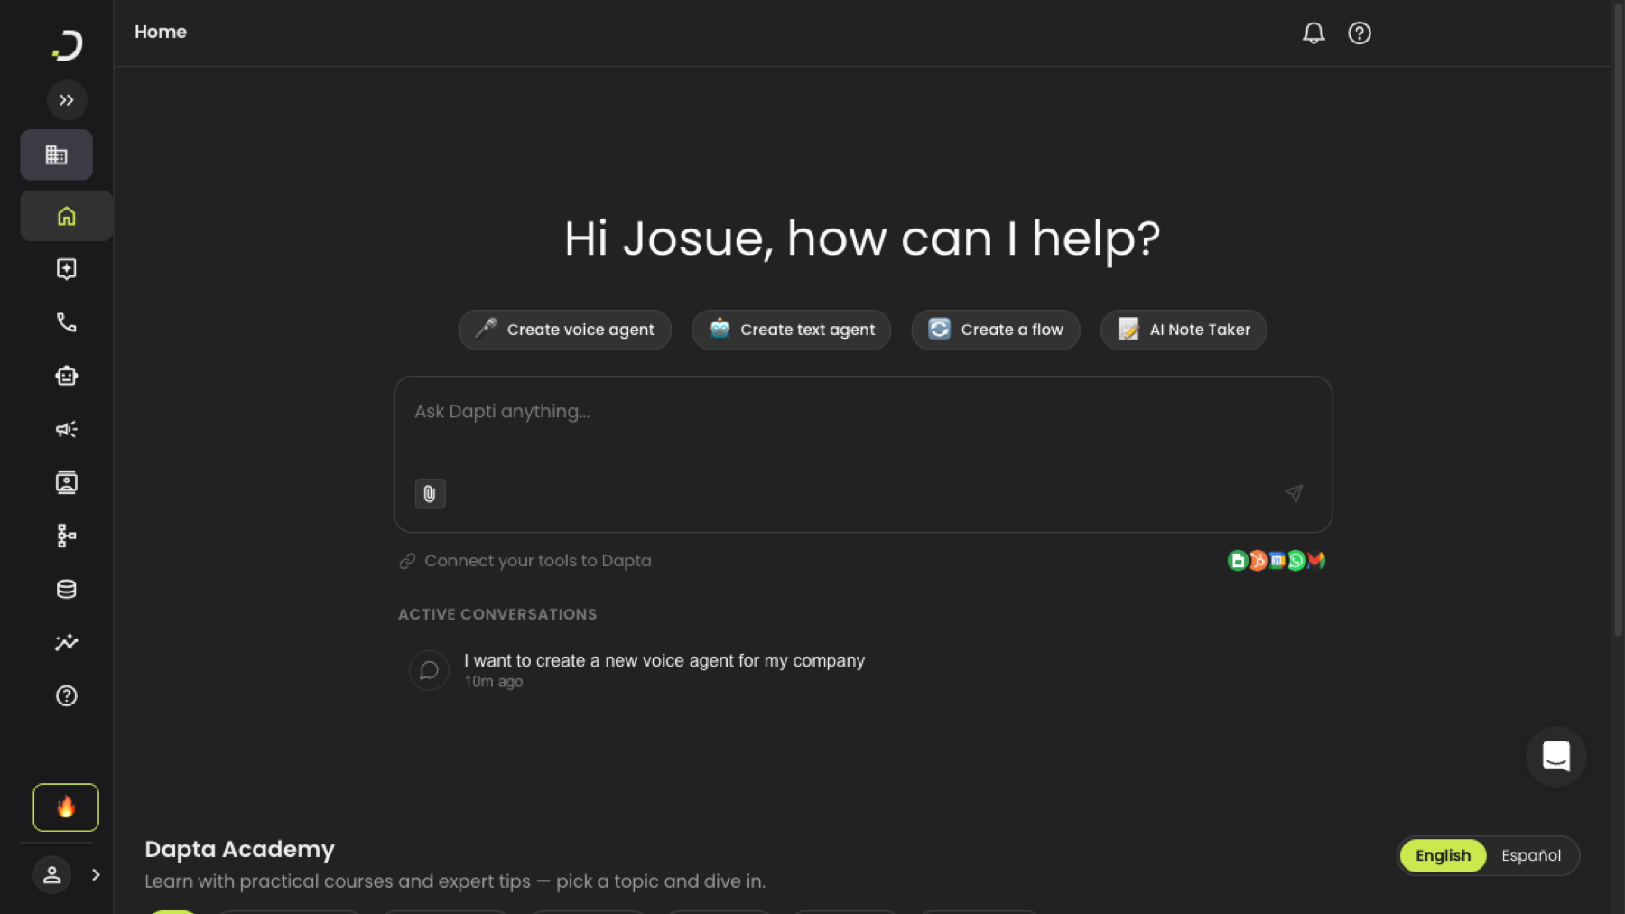
Task: Click the flame icon button
Action: coord(66,807)
